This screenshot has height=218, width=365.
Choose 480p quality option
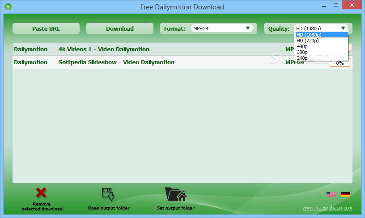[x=322, y=46]
